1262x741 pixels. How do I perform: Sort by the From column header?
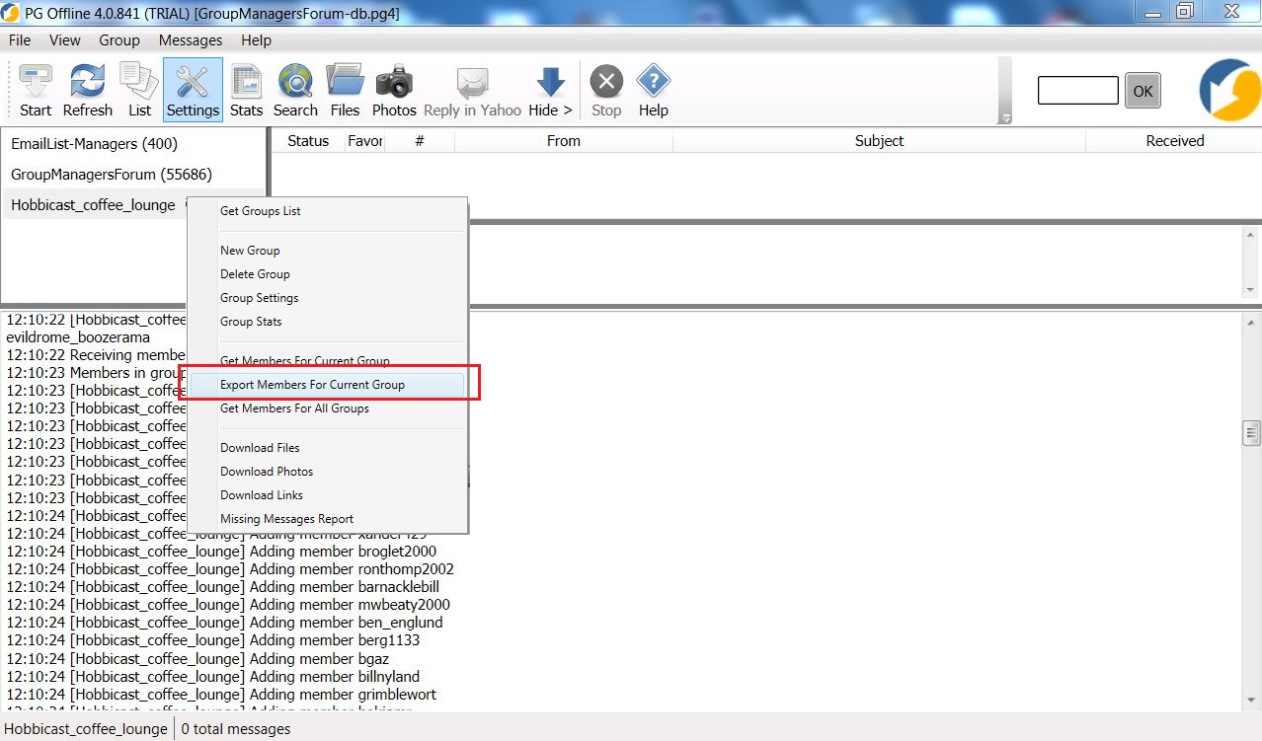564,141
